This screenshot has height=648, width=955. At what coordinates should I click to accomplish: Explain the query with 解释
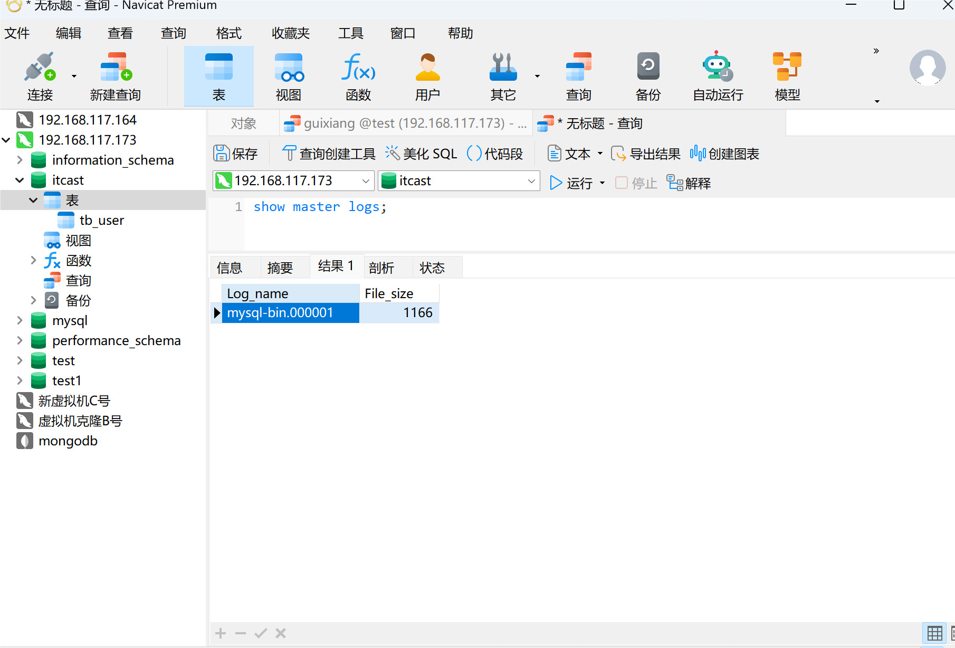pyautogui.click(x=689, y=183)
